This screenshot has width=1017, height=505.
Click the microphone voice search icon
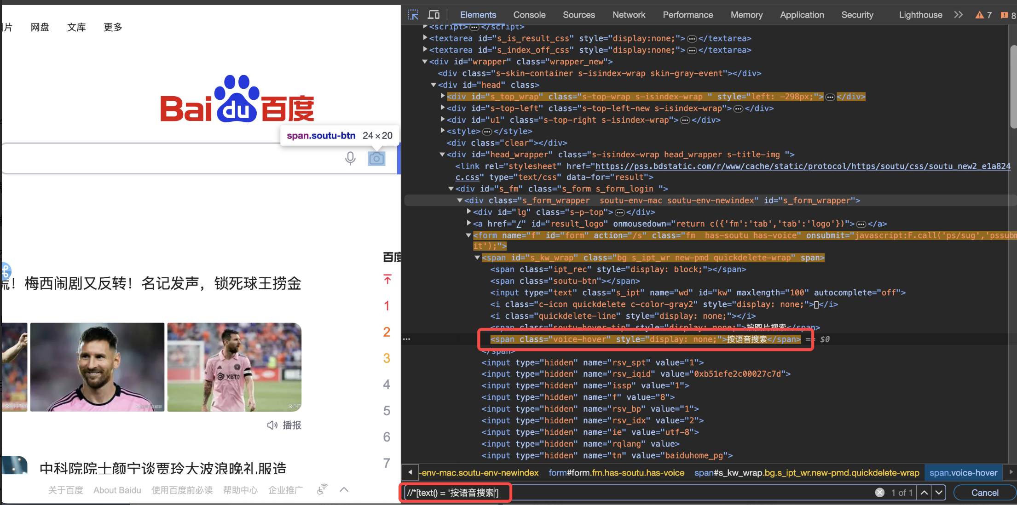point(350,158)
